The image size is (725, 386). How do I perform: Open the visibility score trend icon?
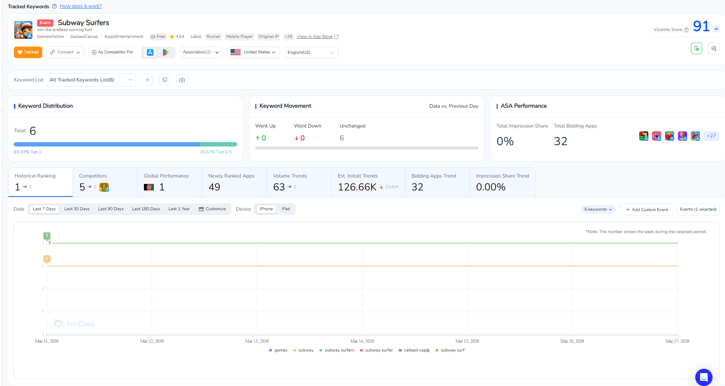tap(716, 29)
